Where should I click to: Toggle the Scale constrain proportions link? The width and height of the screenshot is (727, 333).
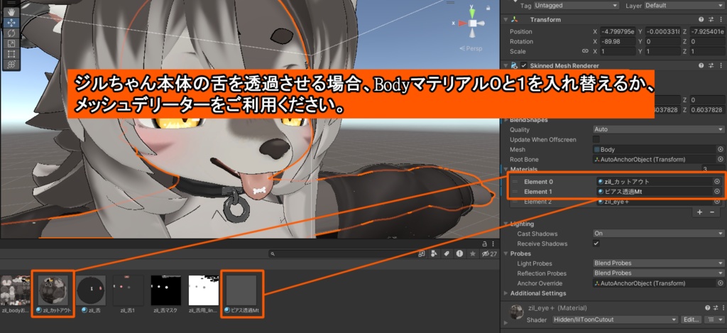(x=585, y=52)
